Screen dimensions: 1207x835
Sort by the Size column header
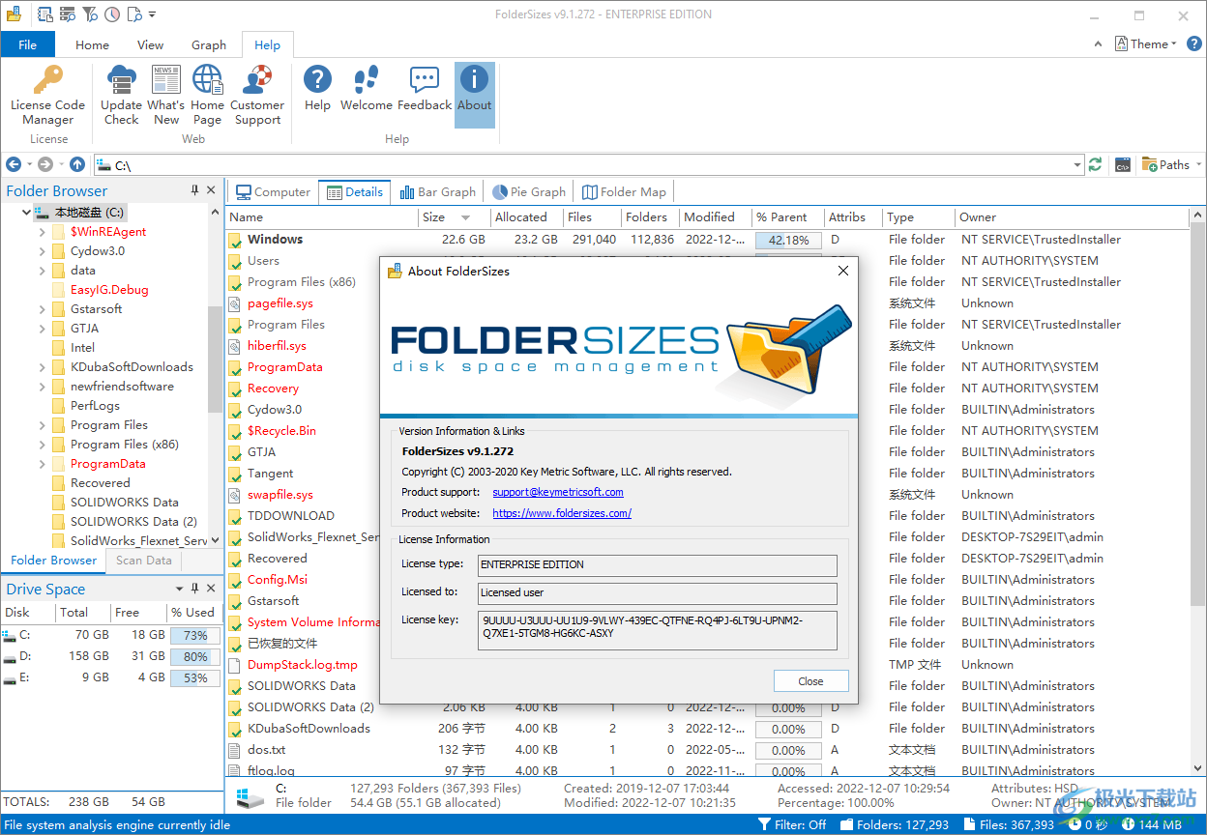[x=453, y=217]
